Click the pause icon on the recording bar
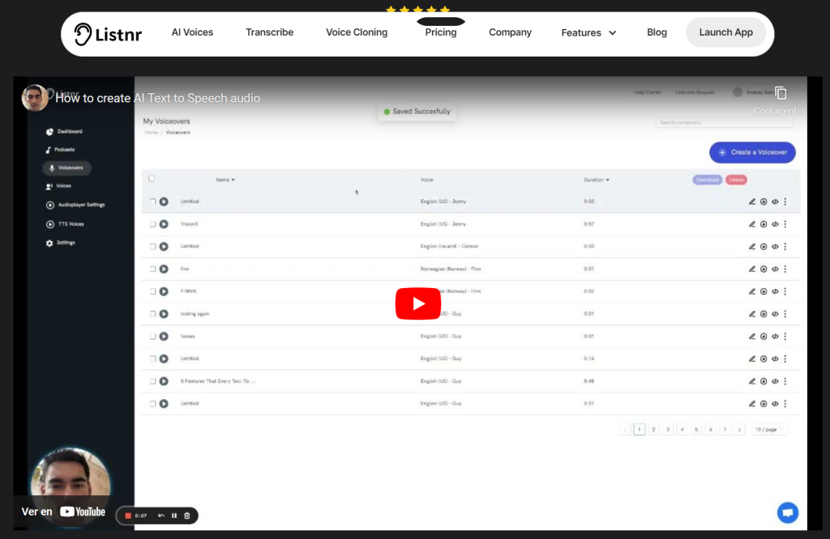830x539 pixels. (x=174, y=516)
